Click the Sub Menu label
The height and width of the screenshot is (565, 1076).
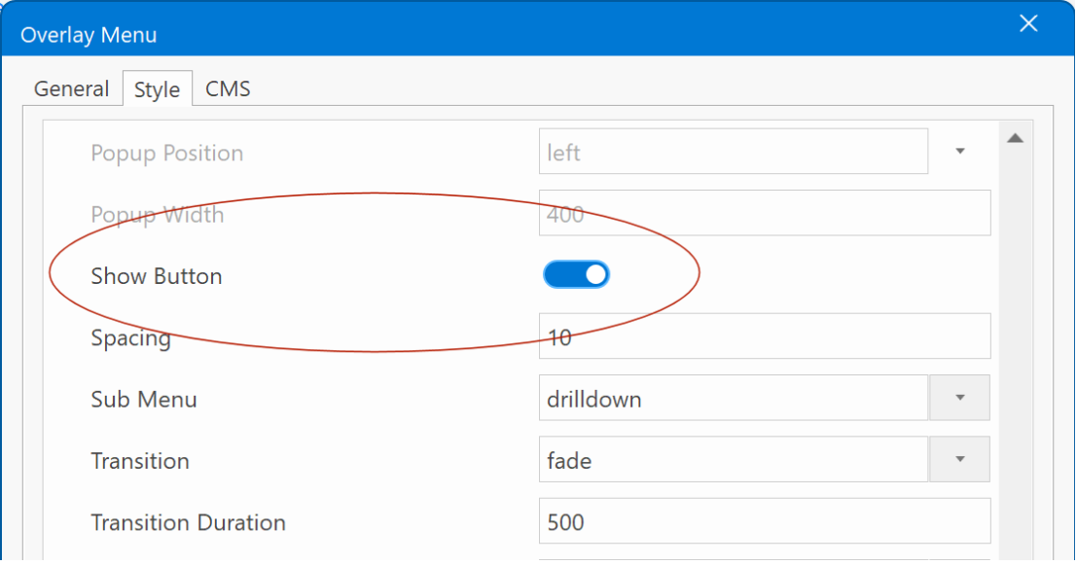(143, 400)
